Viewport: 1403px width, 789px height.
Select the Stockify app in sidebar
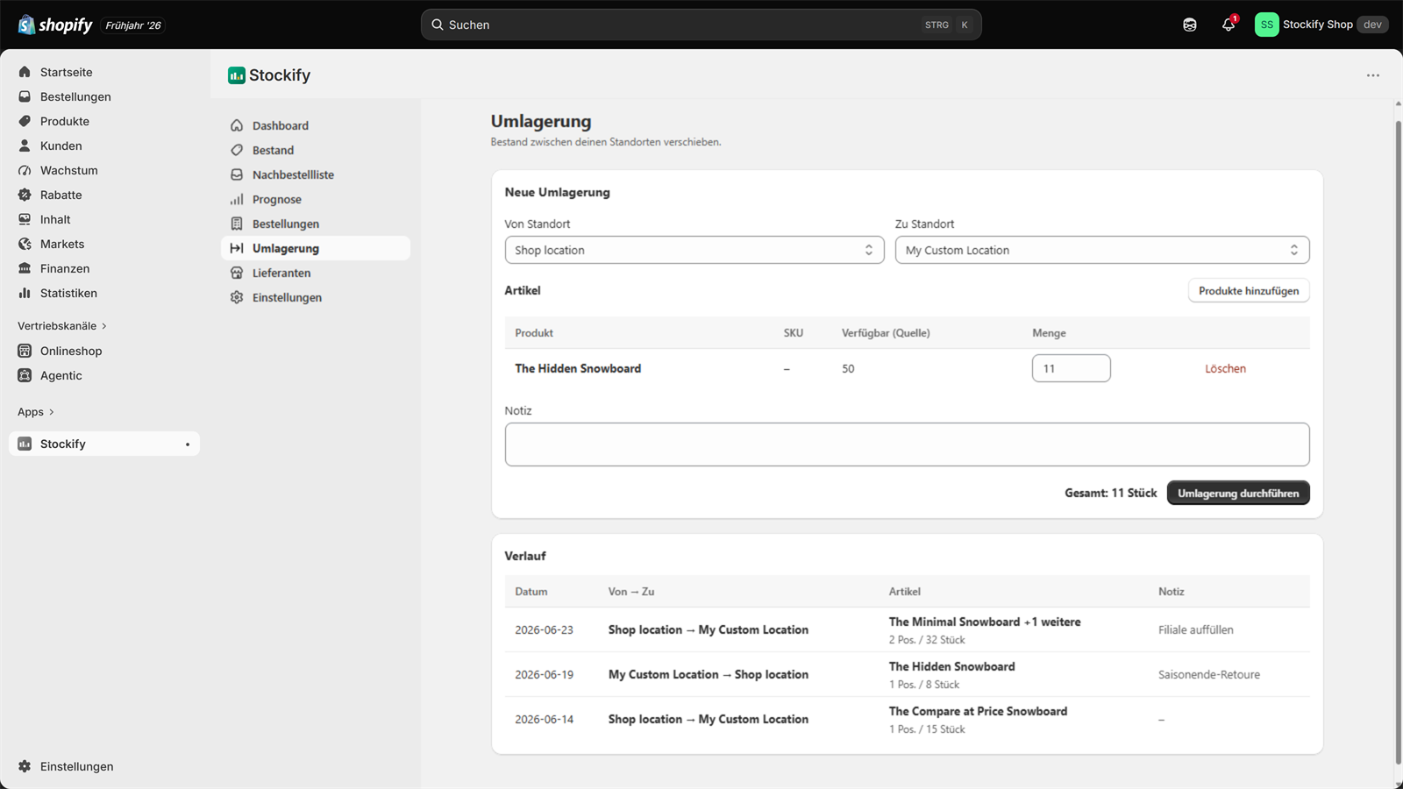(x=104, y=444)
